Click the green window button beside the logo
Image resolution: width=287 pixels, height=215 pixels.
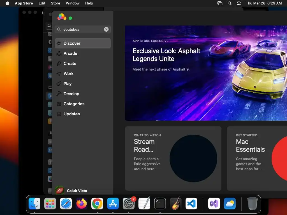pos(70,18)
